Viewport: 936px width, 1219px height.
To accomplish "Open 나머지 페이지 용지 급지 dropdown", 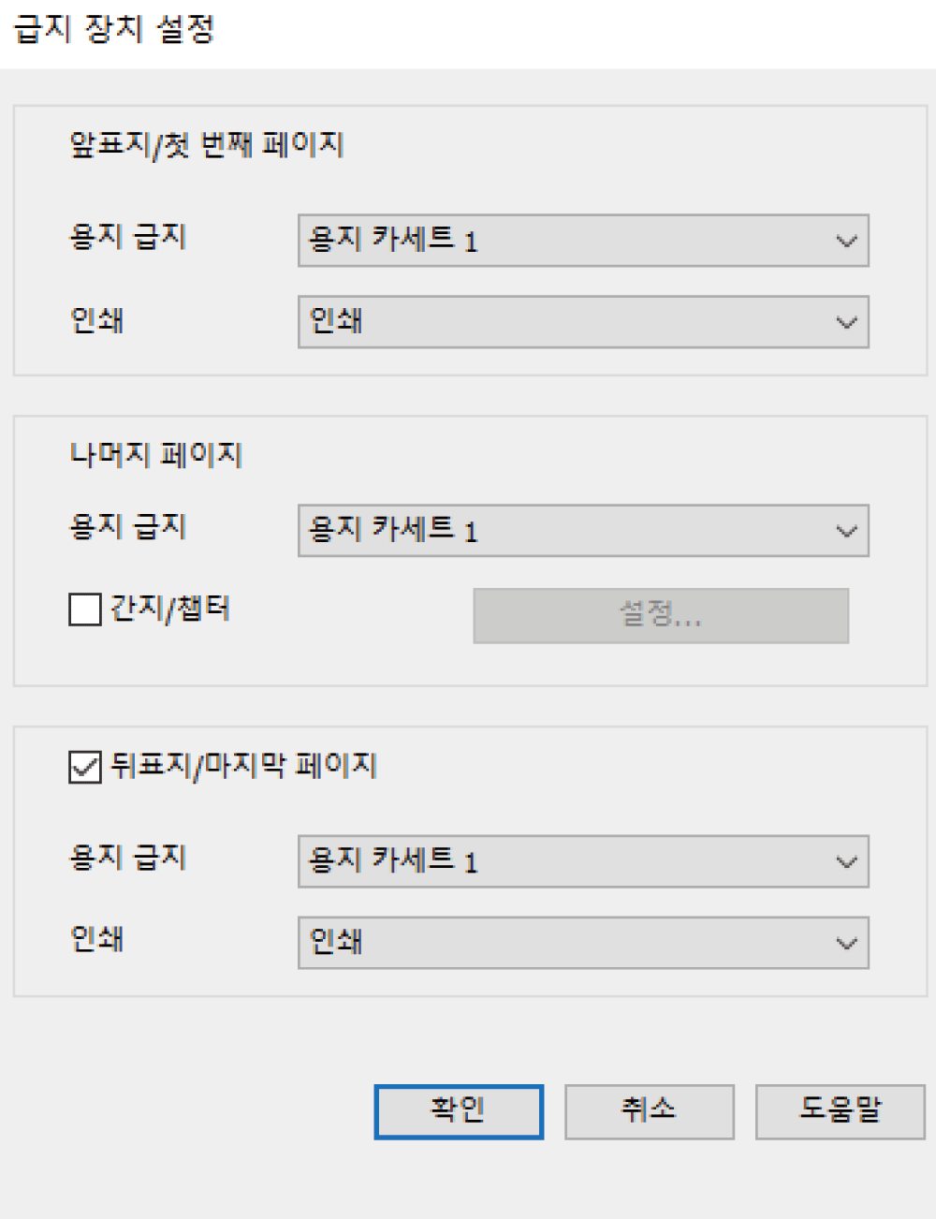I will [x=582, y=531].
